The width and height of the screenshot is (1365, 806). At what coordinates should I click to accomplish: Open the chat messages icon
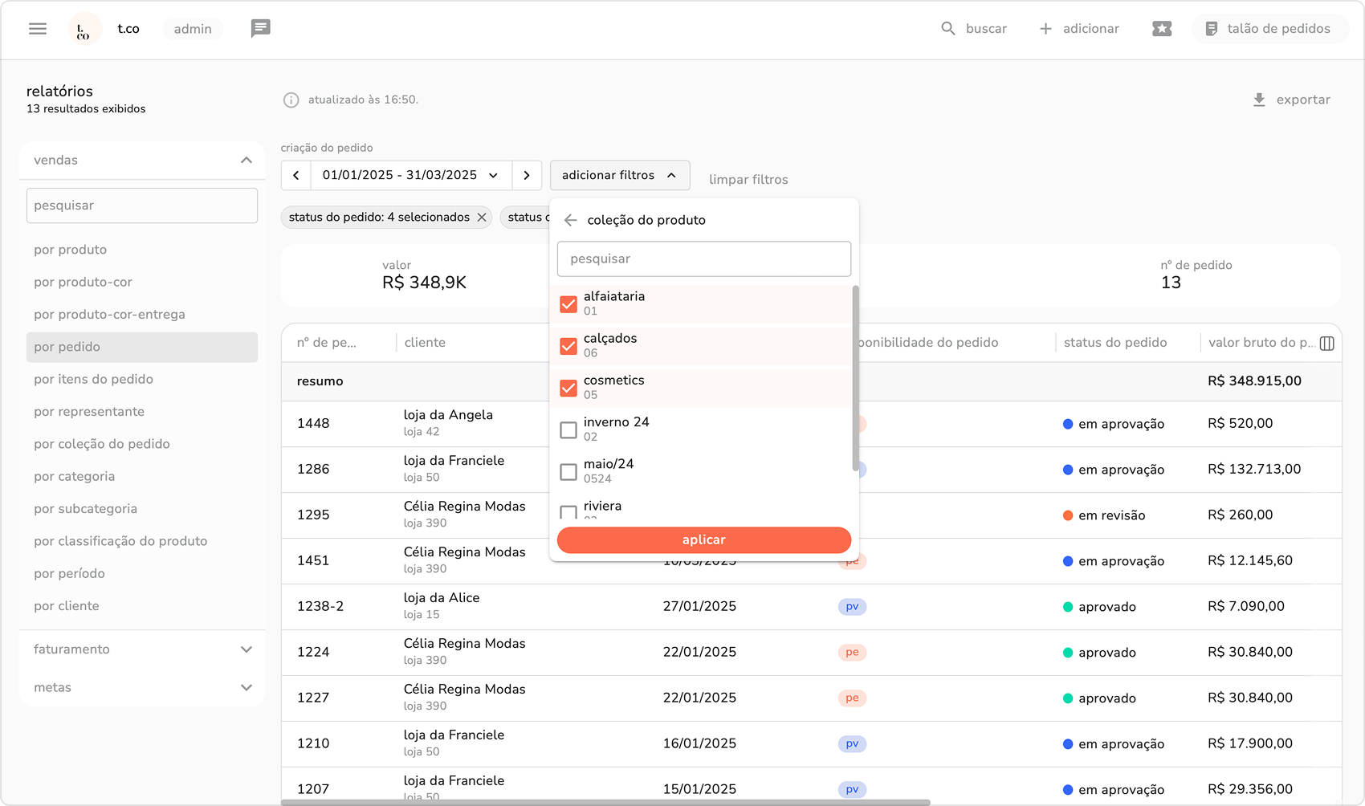260,29
